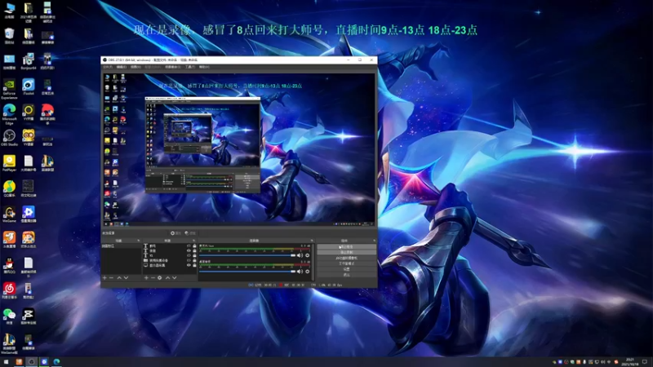The height and width of the screenshot is (367, 653).
Task: Click Start Virtual Camera button
Action: pos(346,258)
